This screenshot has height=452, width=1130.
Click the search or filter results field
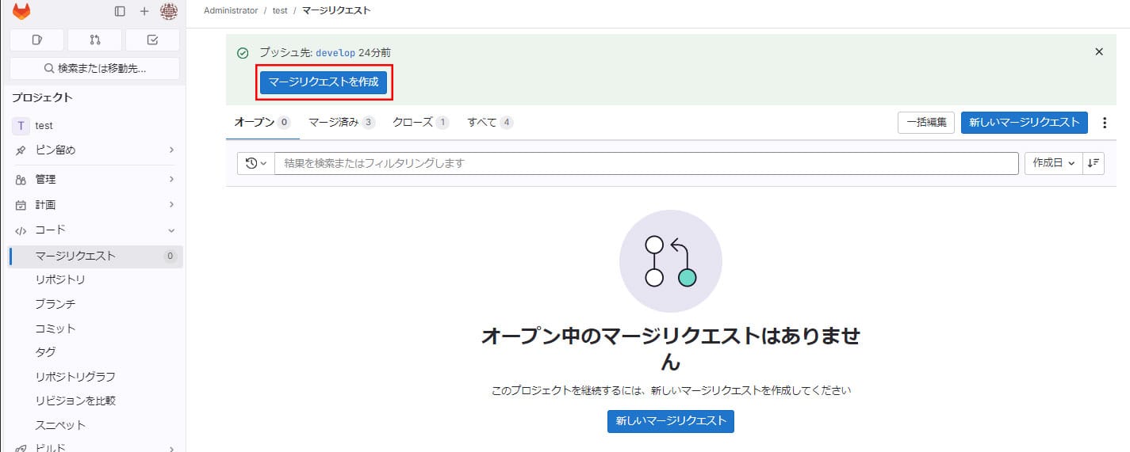(645, 163)
